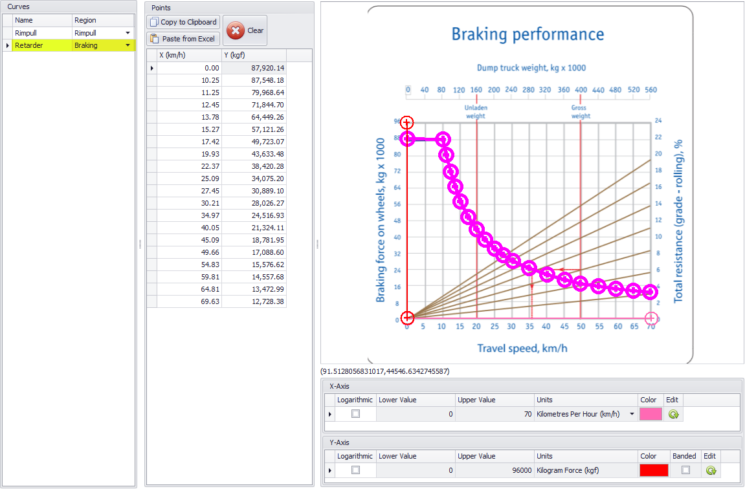Click Paste from Excel button
The image size is (745, 489).
183,39
